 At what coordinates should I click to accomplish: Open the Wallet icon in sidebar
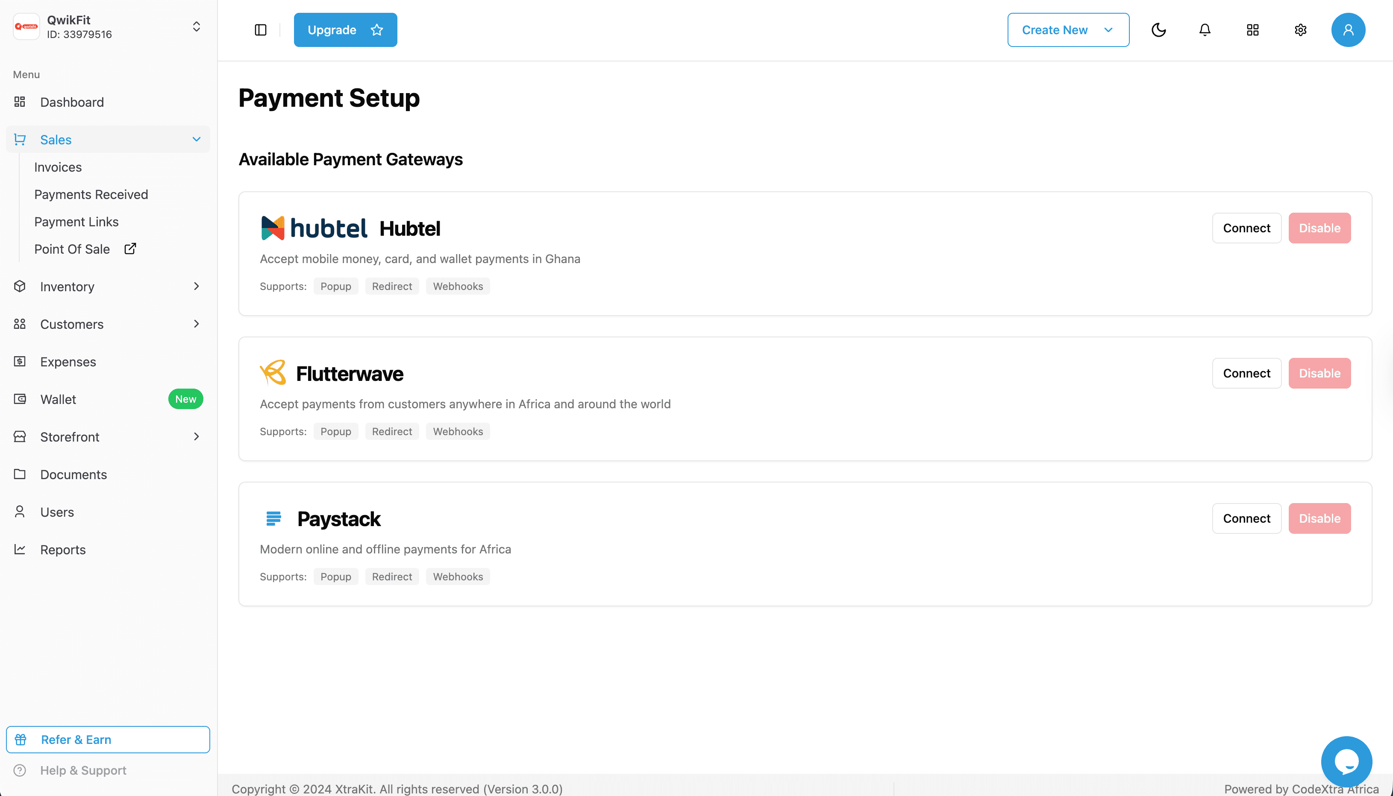point(20,398)
